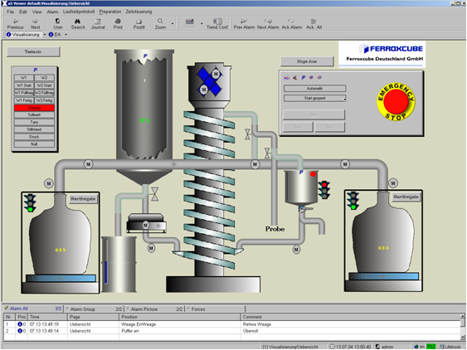Click the Start gesperrt button
This screenshot has height=350, width=467.
pos(314,98)
